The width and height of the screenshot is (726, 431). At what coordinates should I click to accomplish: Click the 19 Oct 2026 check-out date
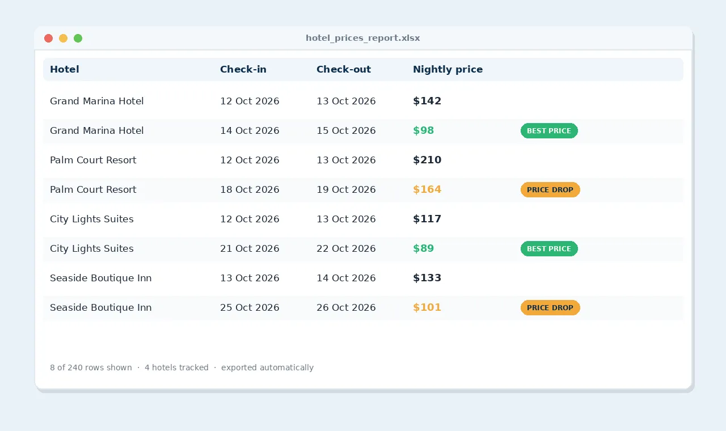click(x=346, y=189)
